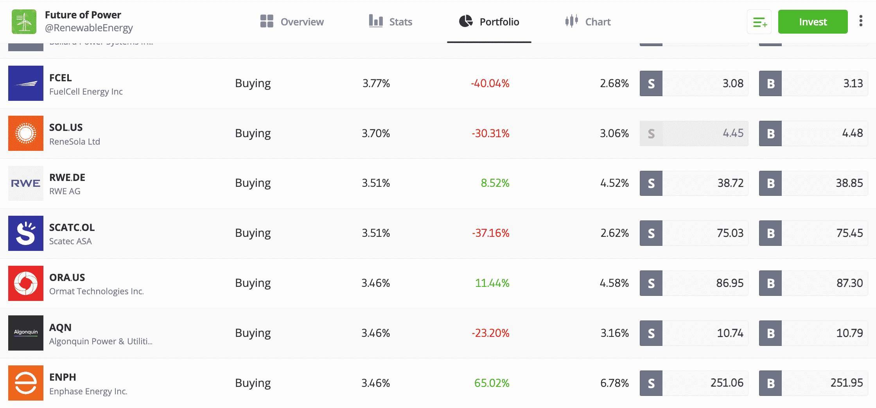Click the Future of Power wind turbine avatar

[x=24, y=21]
